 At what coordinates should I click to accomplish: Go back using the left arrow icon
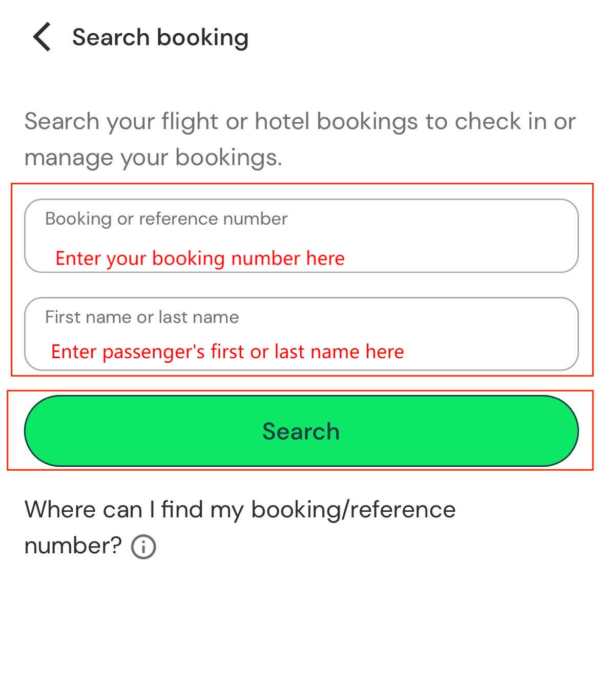click(41, 37)
